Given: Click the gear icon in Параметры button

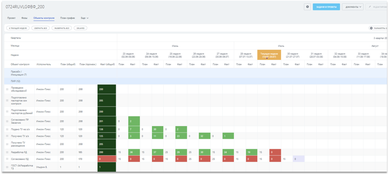Looking at the screenshot, I should click(371, 28).
